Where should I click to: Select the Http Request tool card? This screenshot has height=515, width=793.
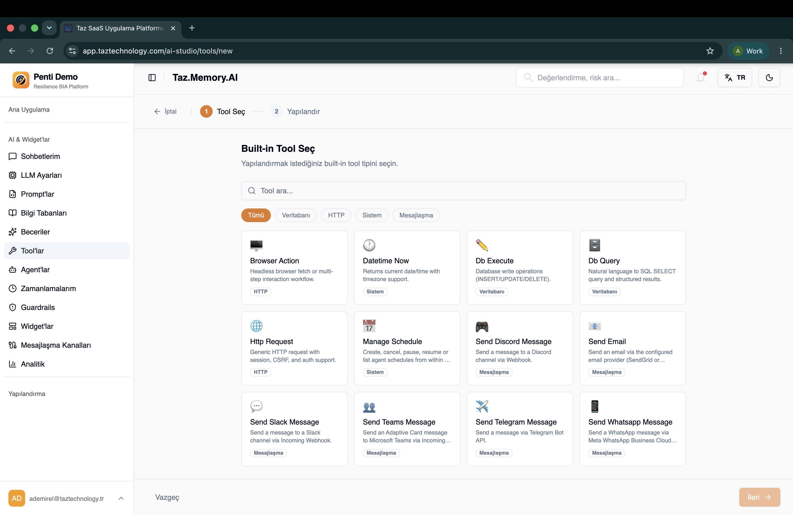coord(294,348)
